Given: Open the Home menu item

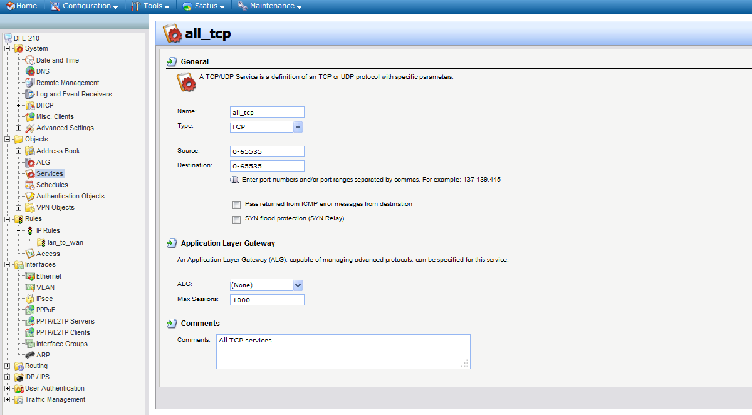Looking at the screenshot, I should [21, 6].
